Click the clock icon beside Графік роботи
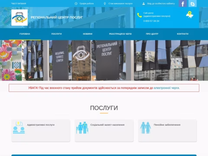The height and width of the screenshot is (156, 208). 76,3
